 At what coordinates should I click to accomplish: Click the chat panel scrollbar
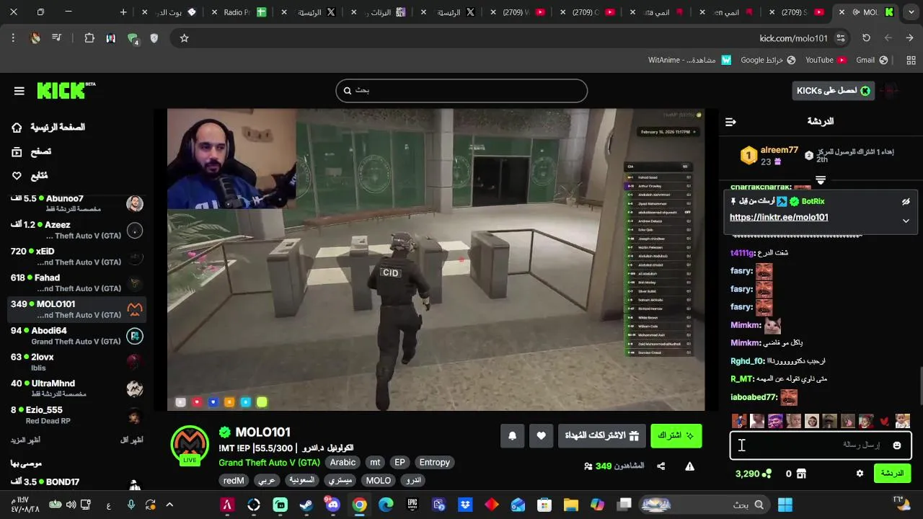920,386
